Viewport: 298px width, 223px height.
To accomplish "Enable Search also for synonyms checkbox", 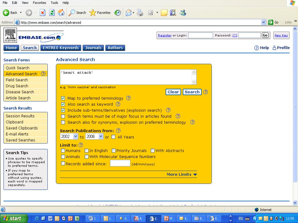I will click(63, 122).
